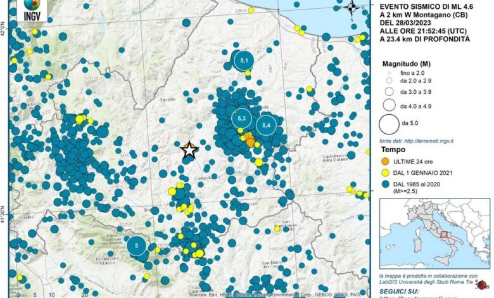494x298 pixels.
Task: Click the 'fino a 2.0' legend circle
Action: (x=390, y=74)
